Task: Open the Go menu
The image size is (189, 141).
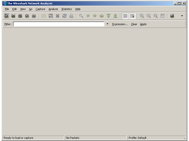Action: pyautogui.click(x=31, y=9)
